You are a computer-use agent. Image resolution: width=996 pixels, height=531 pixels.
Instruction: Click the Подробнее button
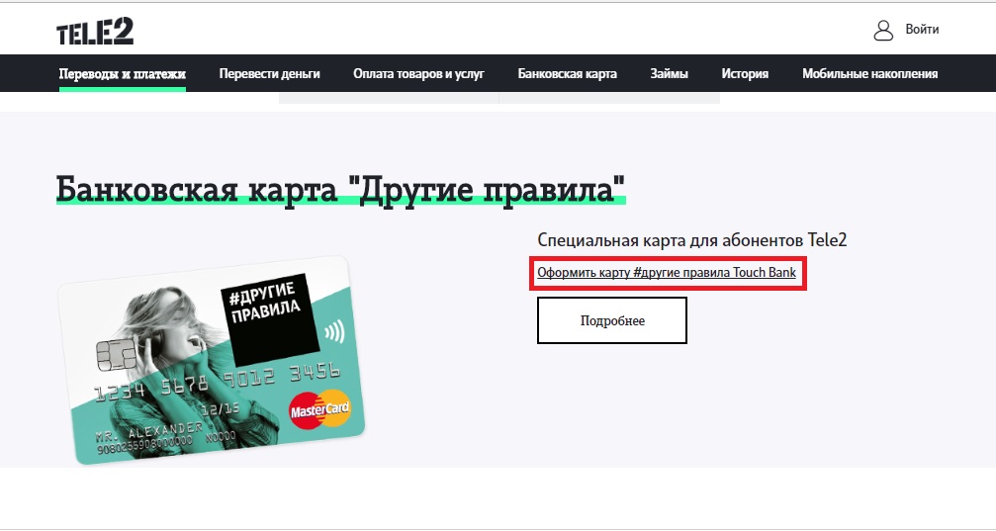[611, 320]
